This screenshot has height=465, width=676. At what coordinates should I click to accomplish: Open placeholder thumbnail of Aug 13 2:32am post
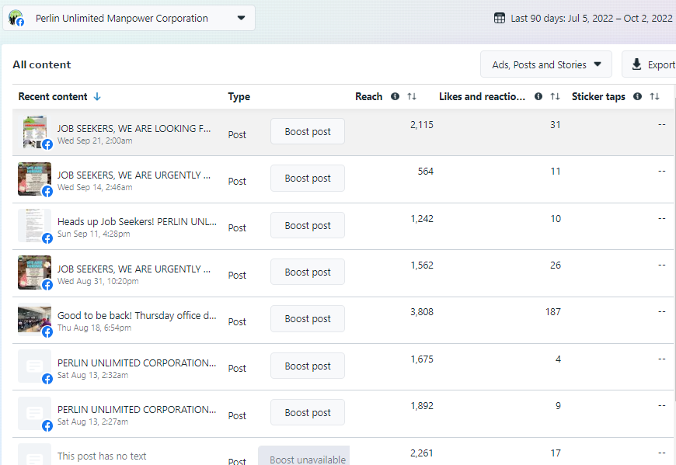pos(34,366)
